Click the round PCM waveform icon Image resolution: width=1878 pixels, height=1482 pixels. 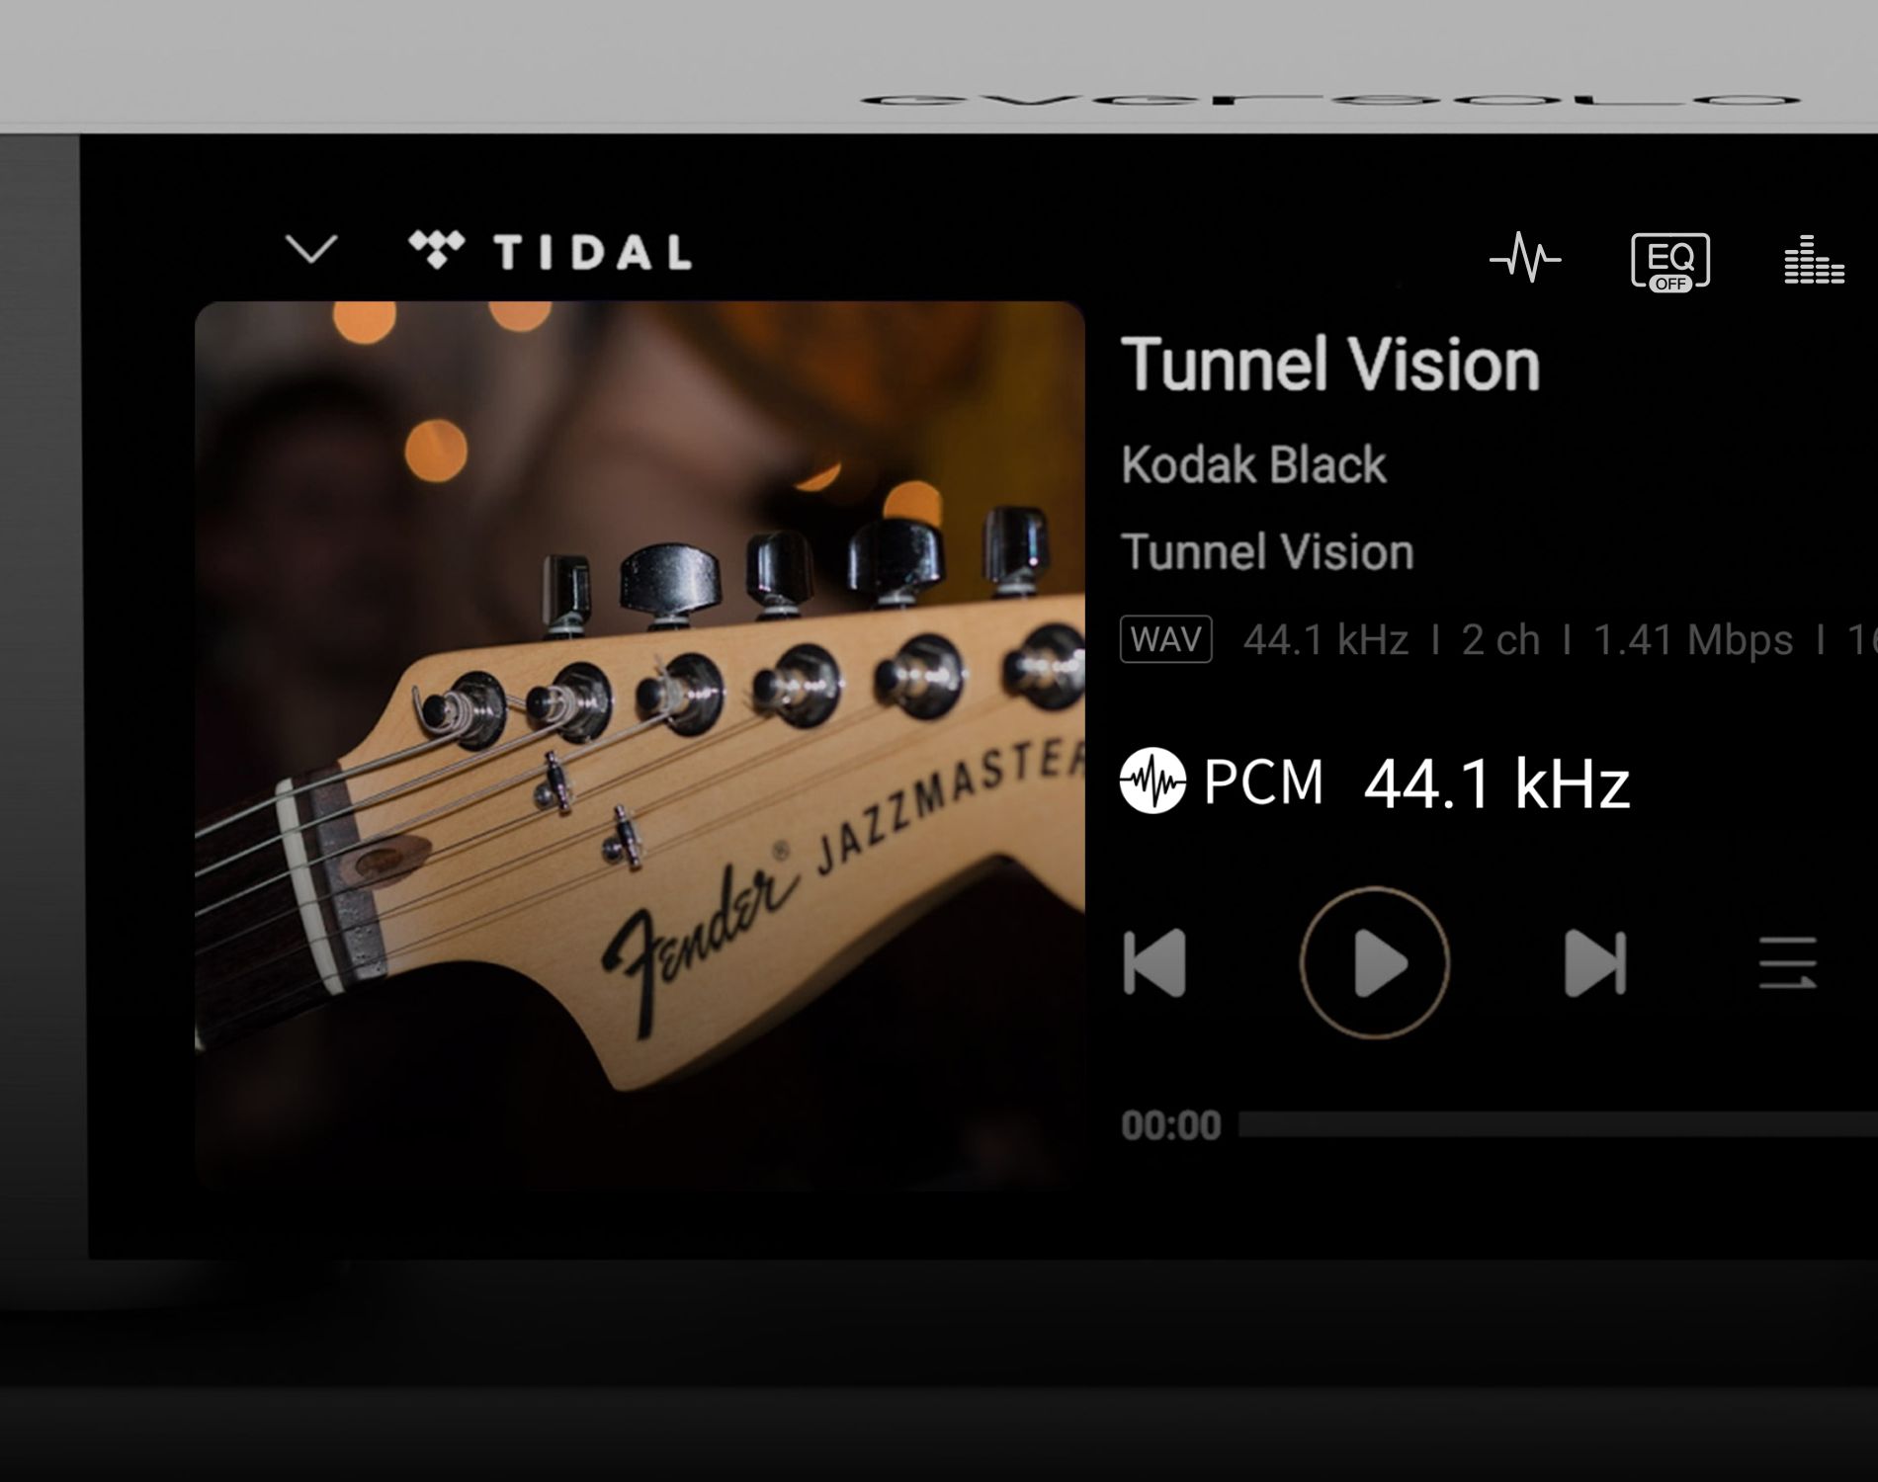(1152, 781)
